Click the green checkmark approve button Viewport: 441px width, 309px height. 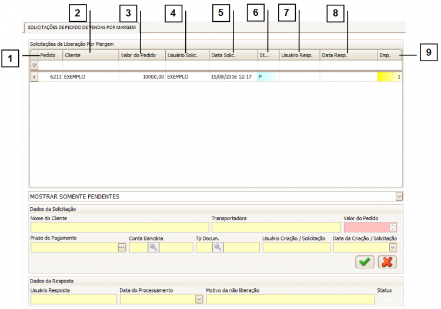(365, 262)
